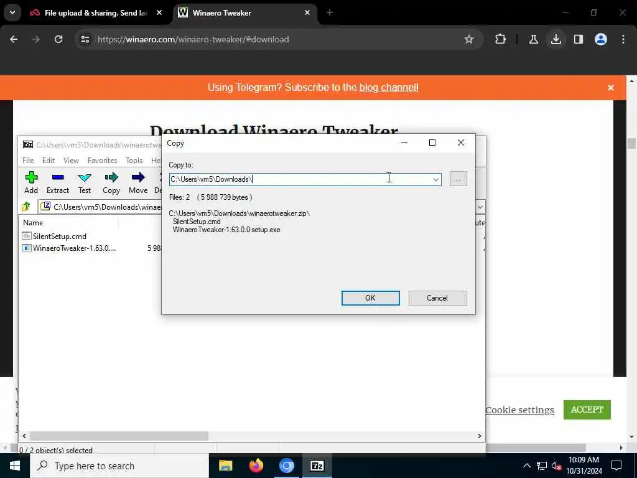The width and height of the screenshot is (637, 478).
Task: View site information icon in address bar
Action: pos(85,39)
